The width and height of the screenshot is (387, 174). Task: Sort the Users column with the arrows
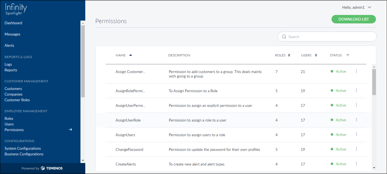[x=316, y=55]
